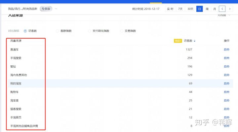The height and width of the screenshot is (132, 238).
Task: View 趋势 for 我的淘宝 row
Action: [x=226, y=83]
